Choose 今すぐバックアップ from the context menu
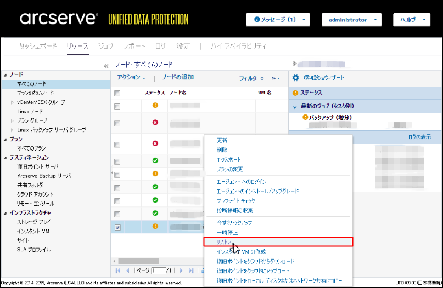 pyautogui.click(x=234, y=223)
